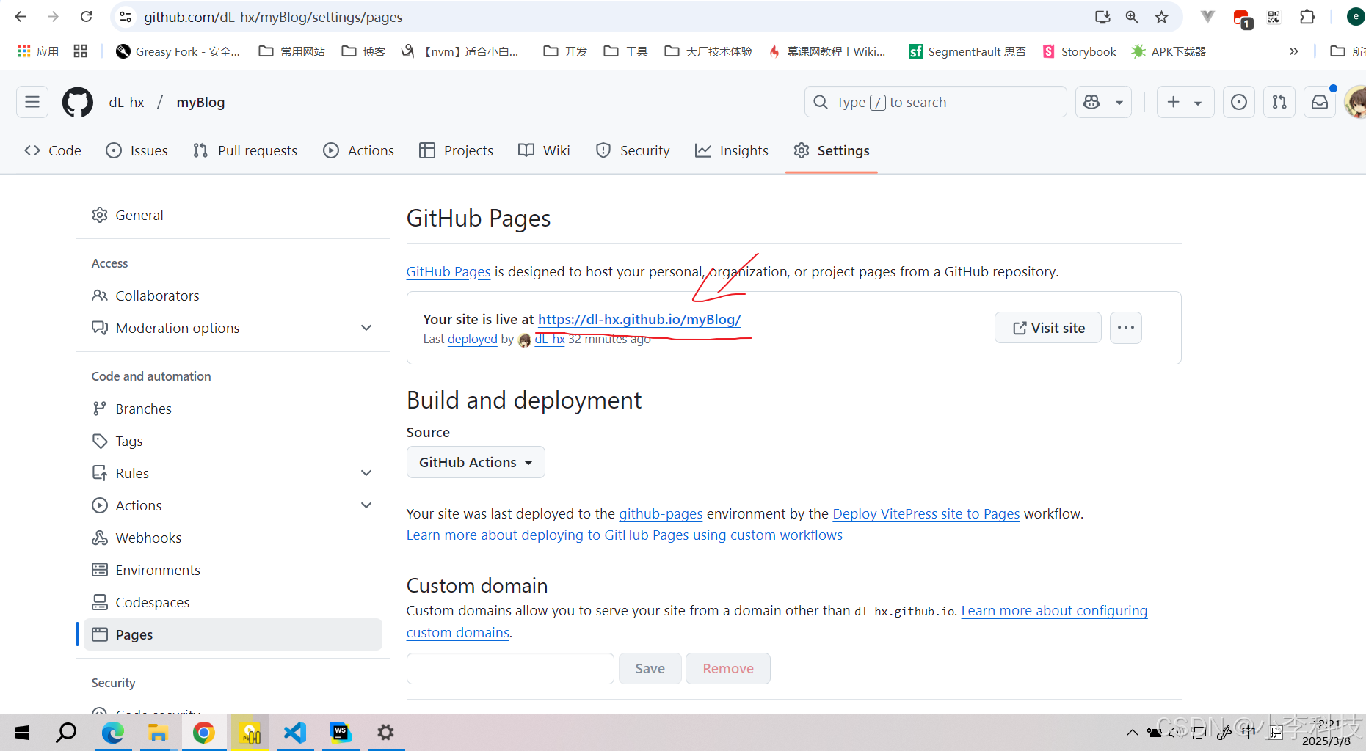Bookmark this page with star icon
The image size is (1366, 751).
[x=1161, y=17]
